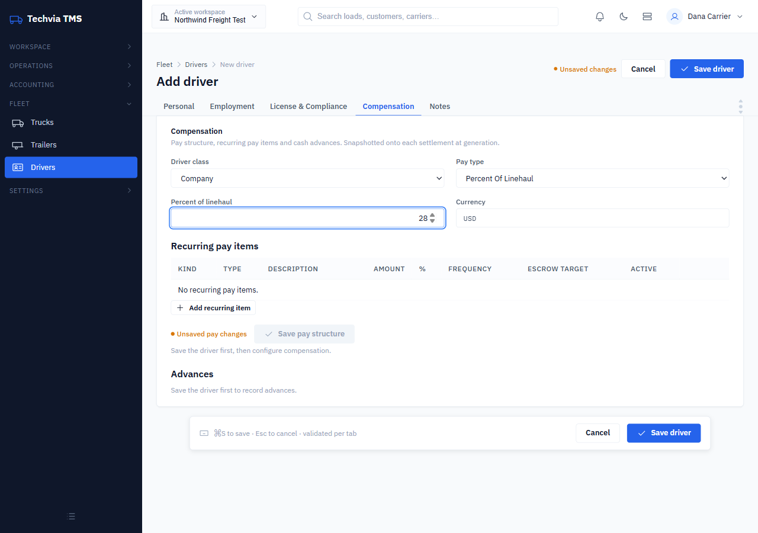Open the Driver class dropdown
Image resolution: width=758 pixels, height=533 pixels.
pyautogui.click(x=307, y=178)
